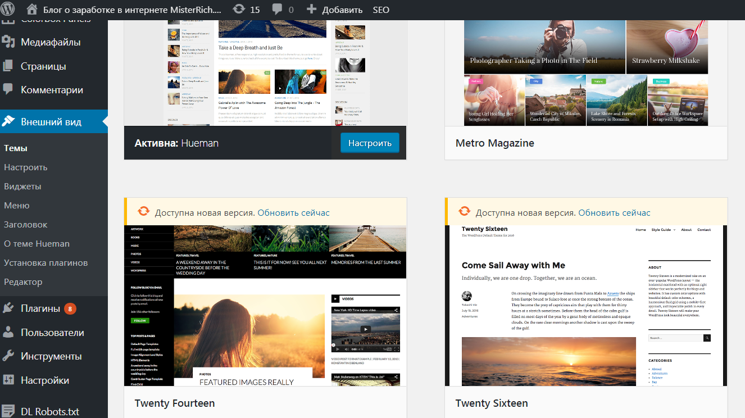Open the Twenty Sixteen theme screenshot
The width and height of the screenshot is (745, 418).
(x=586, y=306)
